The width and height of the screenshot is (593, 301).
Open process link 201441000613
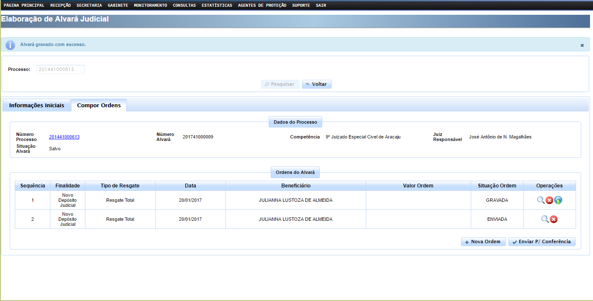pyautogui.click(x=64, y=137)
